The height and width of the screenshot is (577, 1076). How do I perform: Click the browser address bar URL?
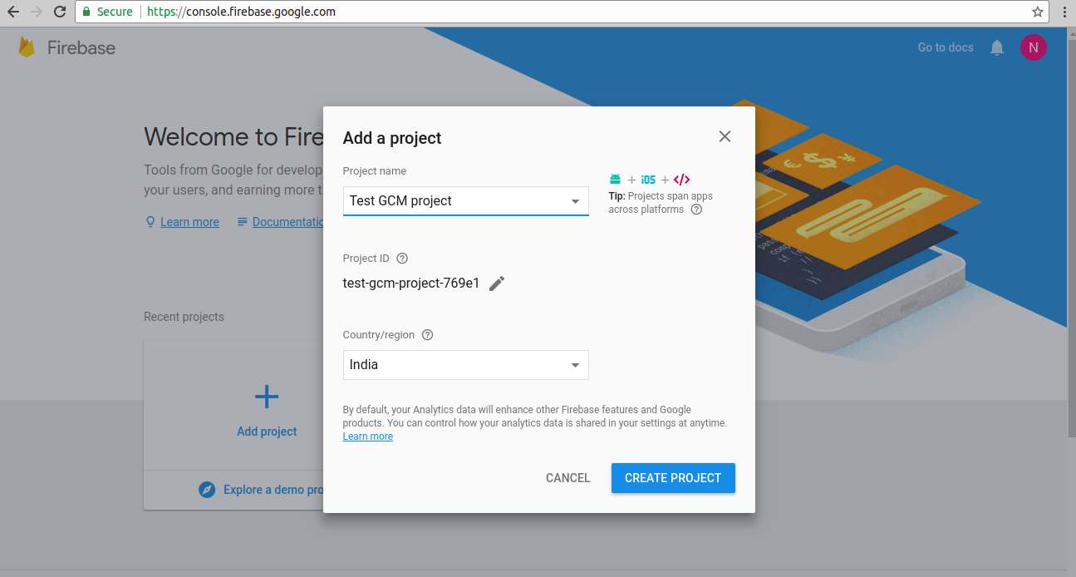click(241, 12)
